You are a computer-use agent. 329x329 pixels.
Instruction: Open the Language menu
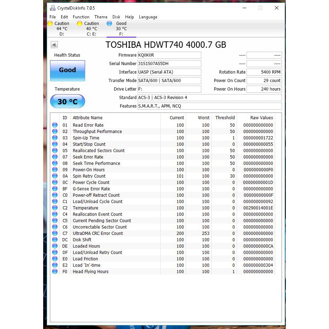point(148,17)
